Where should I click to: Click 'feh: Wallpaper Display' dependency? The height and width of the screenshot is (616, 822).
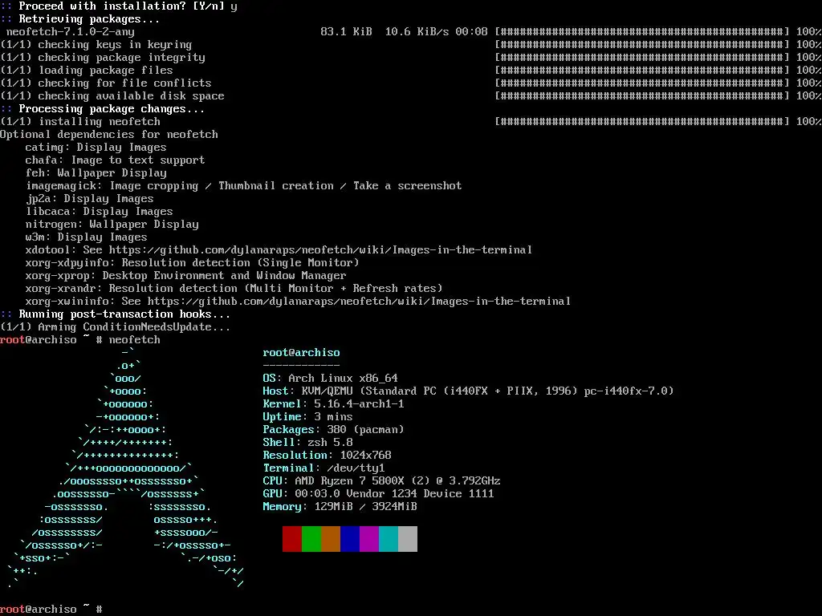[x=96, y=173]
